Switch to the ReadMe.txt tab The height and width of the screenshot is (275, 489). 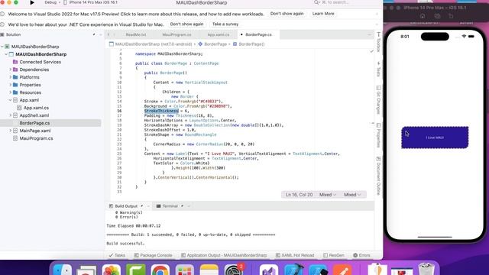coord(136,34)
